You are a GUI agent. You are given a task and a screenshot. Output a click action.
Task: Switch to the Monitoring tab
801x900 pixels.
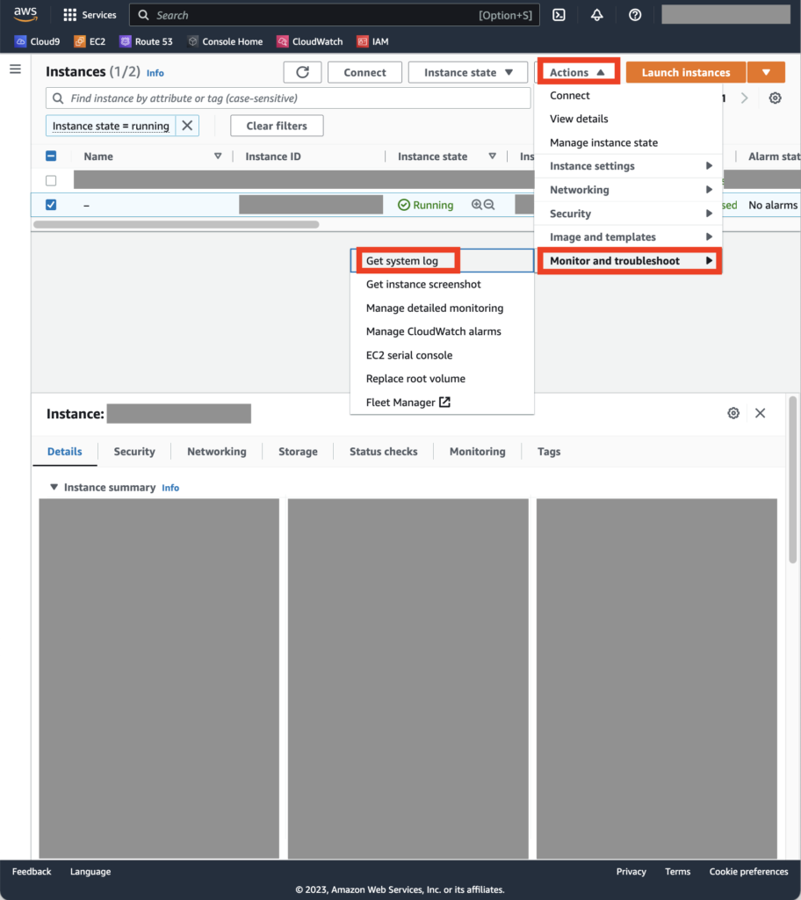pos(478,452)
